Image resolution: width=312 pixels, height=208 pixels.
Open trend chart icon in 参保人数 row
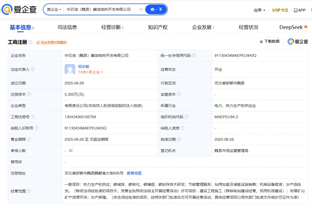71,150
